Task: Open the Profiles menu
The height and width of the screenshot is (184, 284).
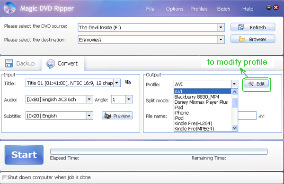Action: pos(199,9)
